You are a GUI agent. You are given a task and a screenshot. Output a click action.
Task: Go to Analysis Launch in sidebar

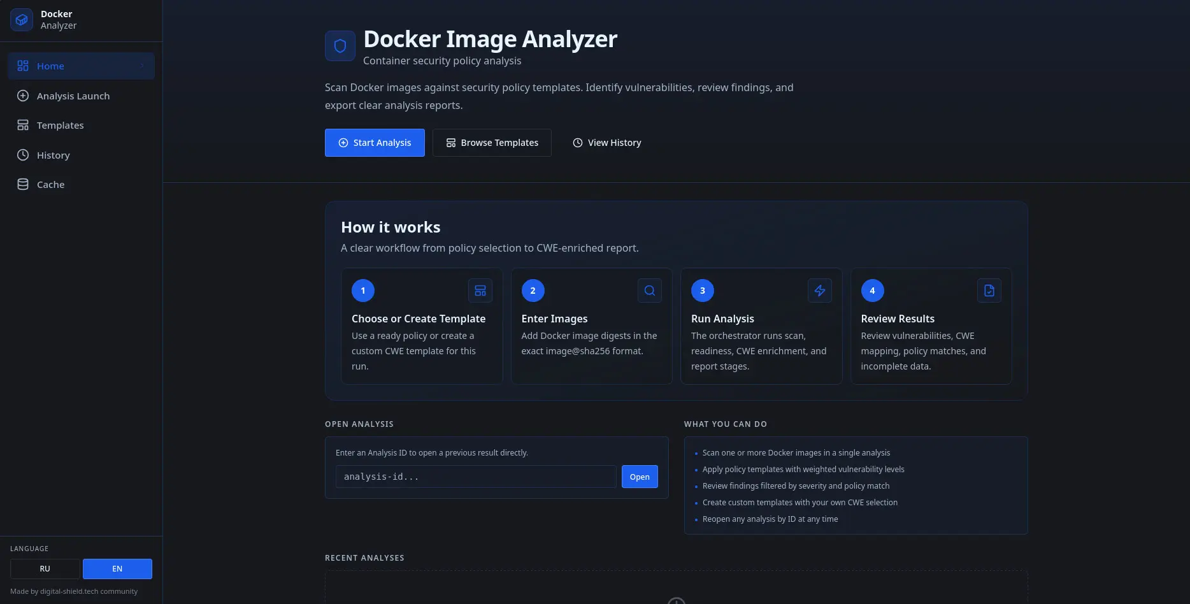pyautogui.click(x=82, y=96)
